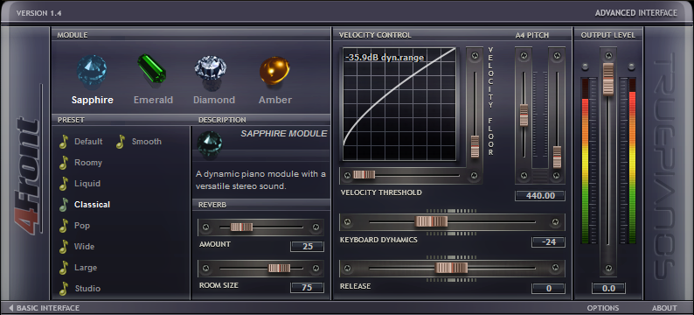
Task: Click the reverb Amount slider handle
Action: click(x=241, y=227)
